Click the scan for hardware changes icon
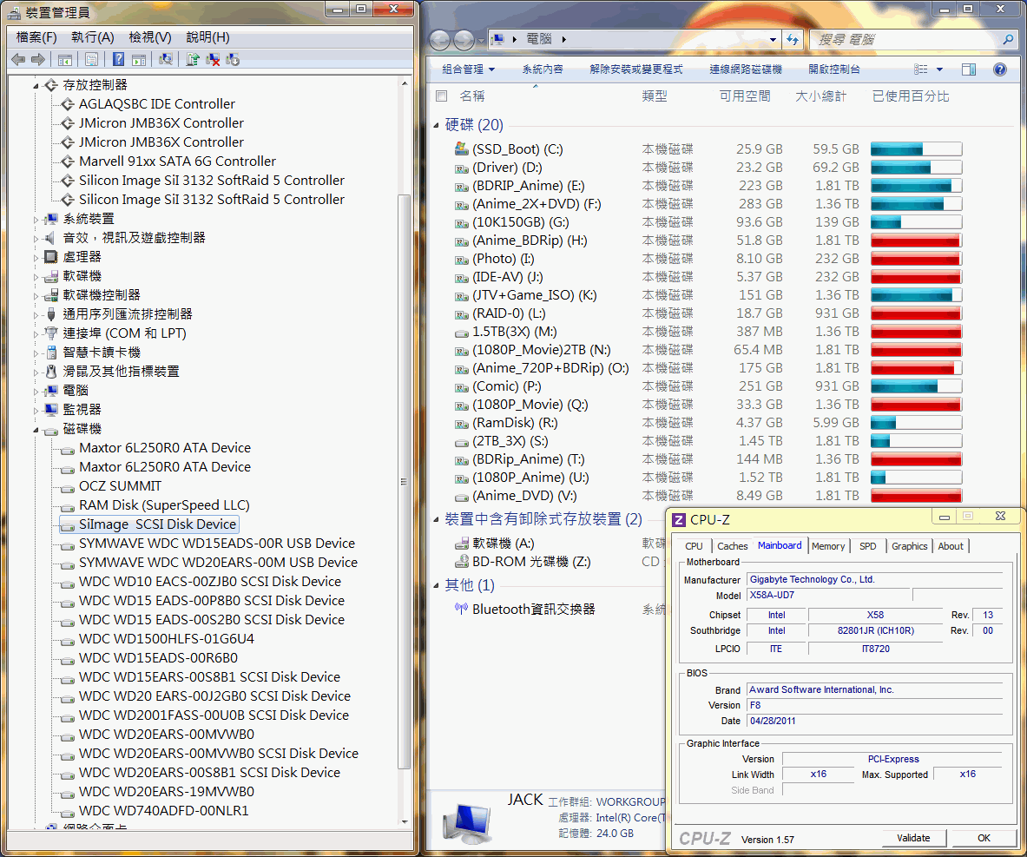The height and width of the screenshot is (857, 1027). 166,59
